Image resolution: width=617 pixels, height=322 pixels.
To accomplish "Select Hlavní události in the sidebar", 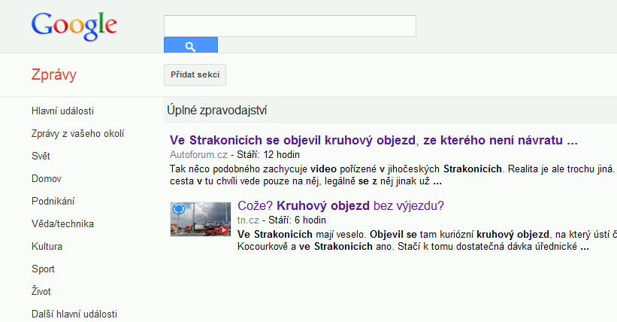I will coord(62,111).
